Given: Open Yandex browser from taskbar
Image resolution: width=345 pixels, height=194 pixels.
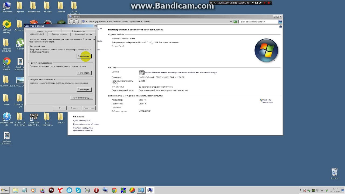Looking at the screenshot, I should (60, 190).
